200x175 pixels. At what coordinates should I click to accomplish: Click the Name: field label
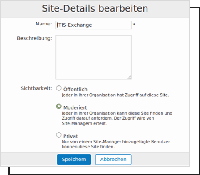(x=44, y=24)
